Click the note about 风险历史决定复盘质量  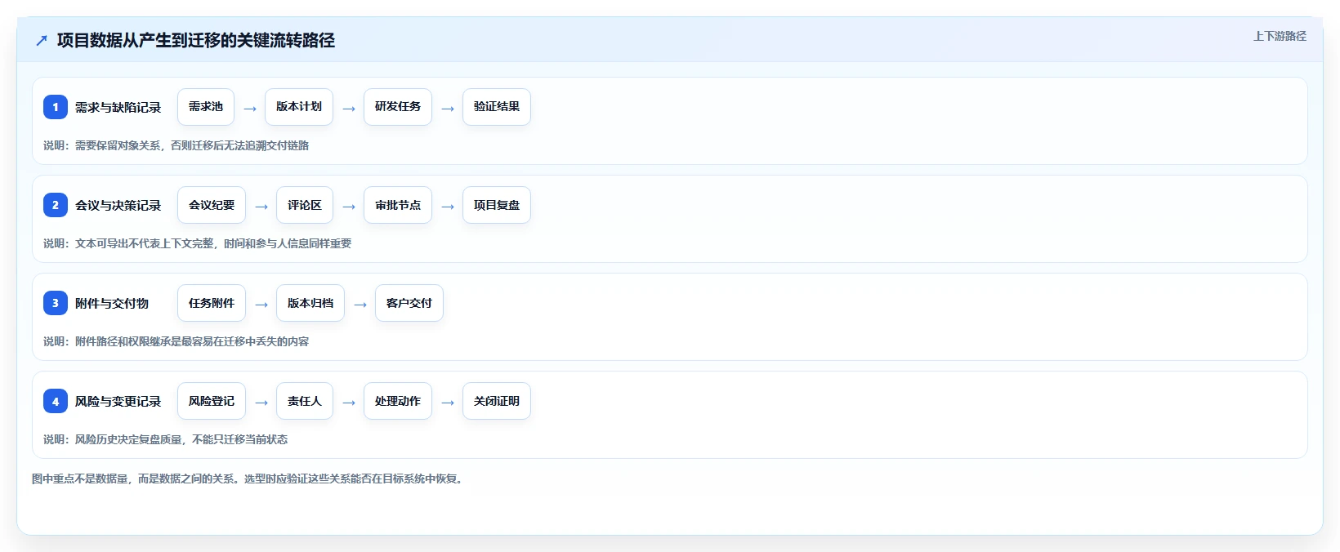click(166, 439)
